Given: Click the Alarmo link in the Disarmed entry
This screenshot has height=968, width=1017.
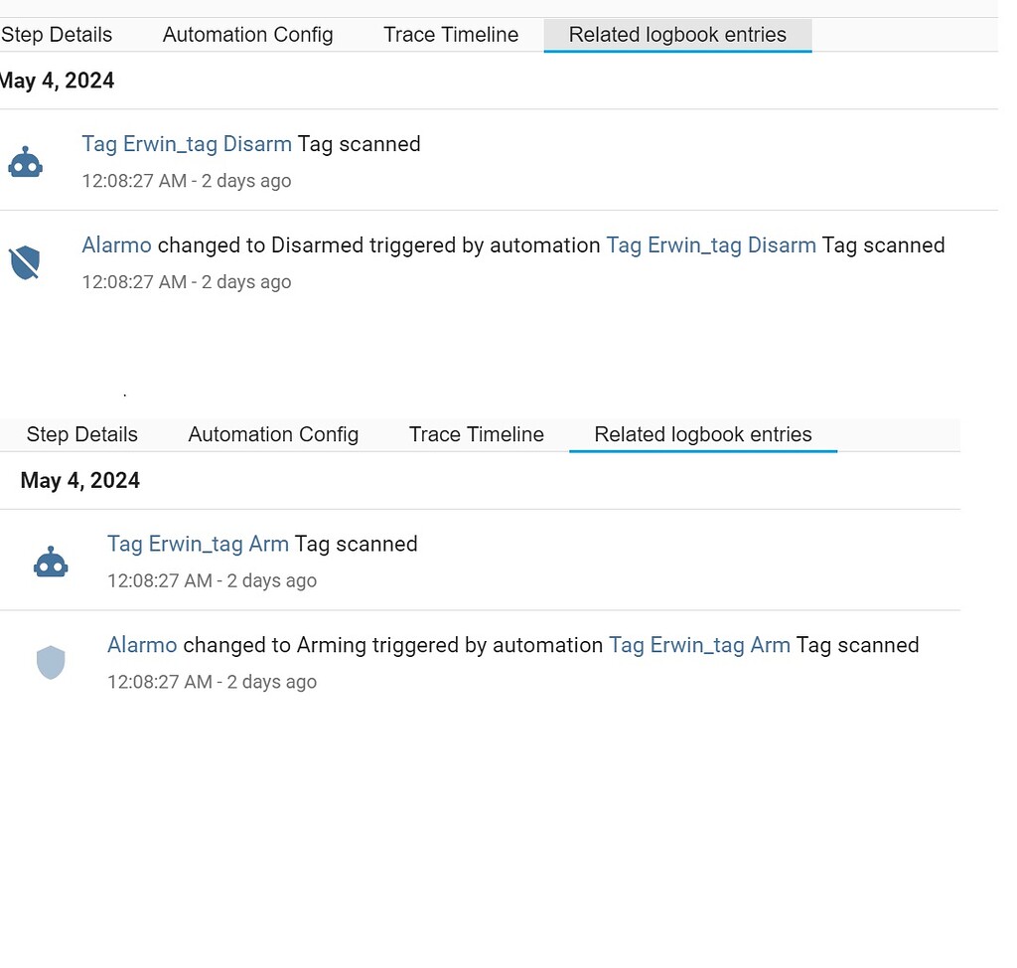Looking at the screenshot, I should click(x=115, y=245).
